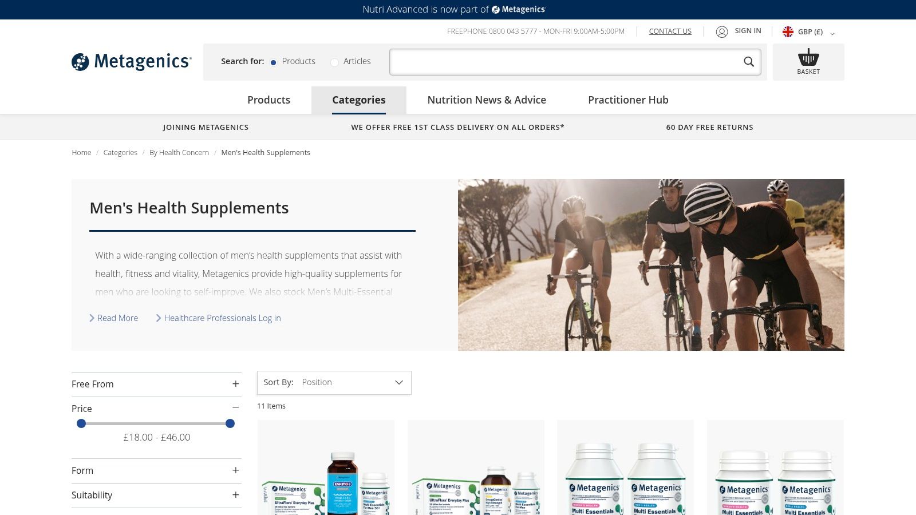The image size is (916, 515).
Task: Go to Categories breadcrumb
Action: 120,153
